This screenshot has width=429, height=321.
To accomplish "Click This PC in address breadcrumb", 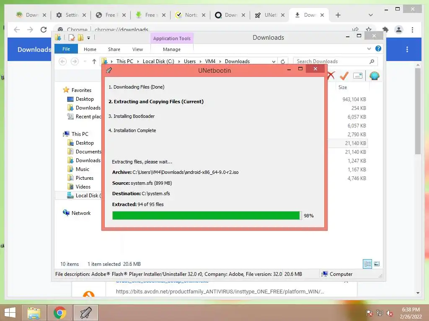I will tap(125, 61).
